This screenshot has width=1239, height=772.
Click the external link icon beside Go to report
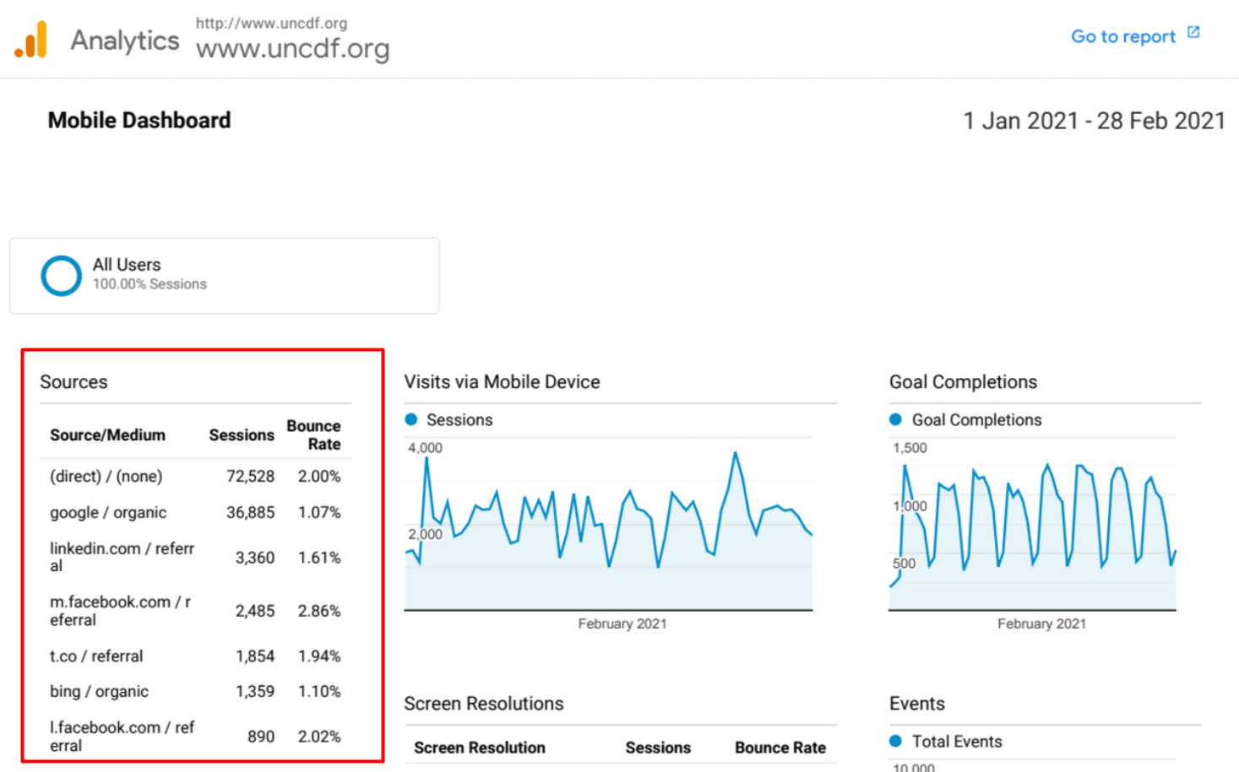point(1193,33)
